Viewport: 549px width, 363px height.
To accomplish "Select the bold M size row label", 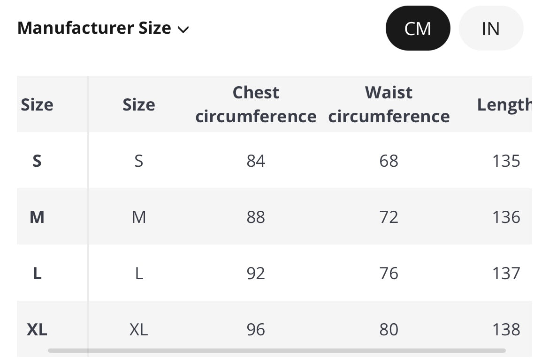I will point(37,217).
